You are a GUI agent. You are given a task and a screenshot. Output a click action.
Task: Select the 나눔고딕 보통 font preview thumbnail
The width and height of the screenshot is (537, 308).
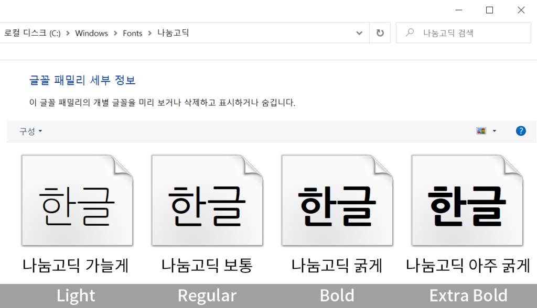(207, 201)
